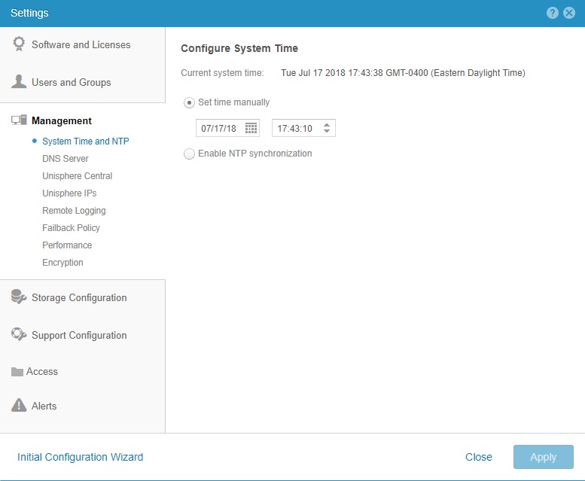This screenshot has height=481, width=585.
Task: Click the Access folder icon
Action: coord(18,372)
